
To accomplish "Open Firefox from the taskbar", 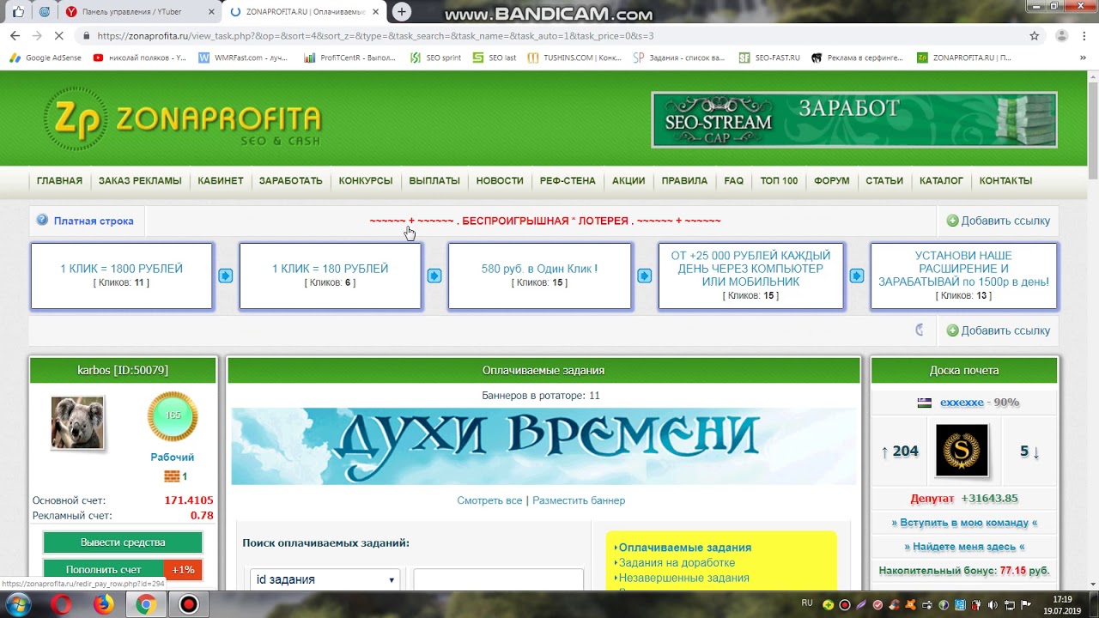I will 103,605.
